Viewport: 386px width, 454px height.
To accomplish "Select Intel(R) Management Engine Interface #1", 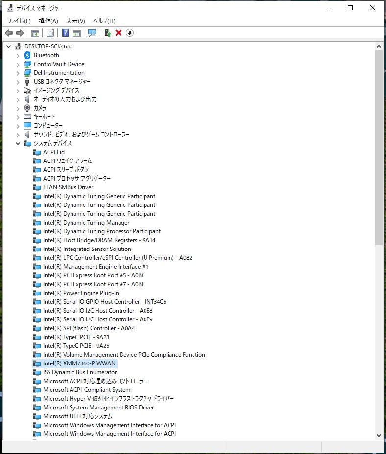I will [96, 267].
